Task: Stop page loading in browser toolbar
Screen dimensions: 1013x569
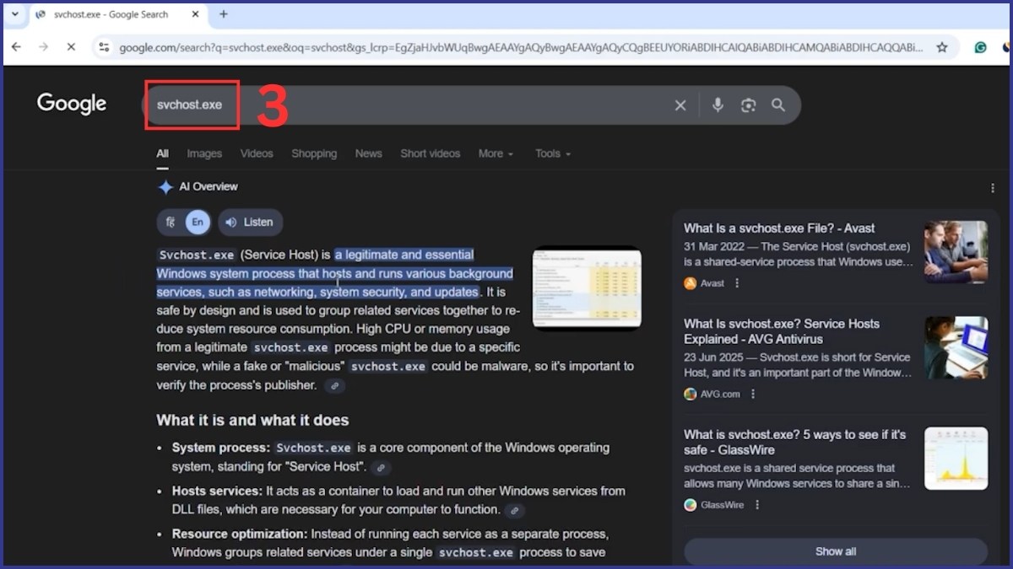Action: (71, 47)
